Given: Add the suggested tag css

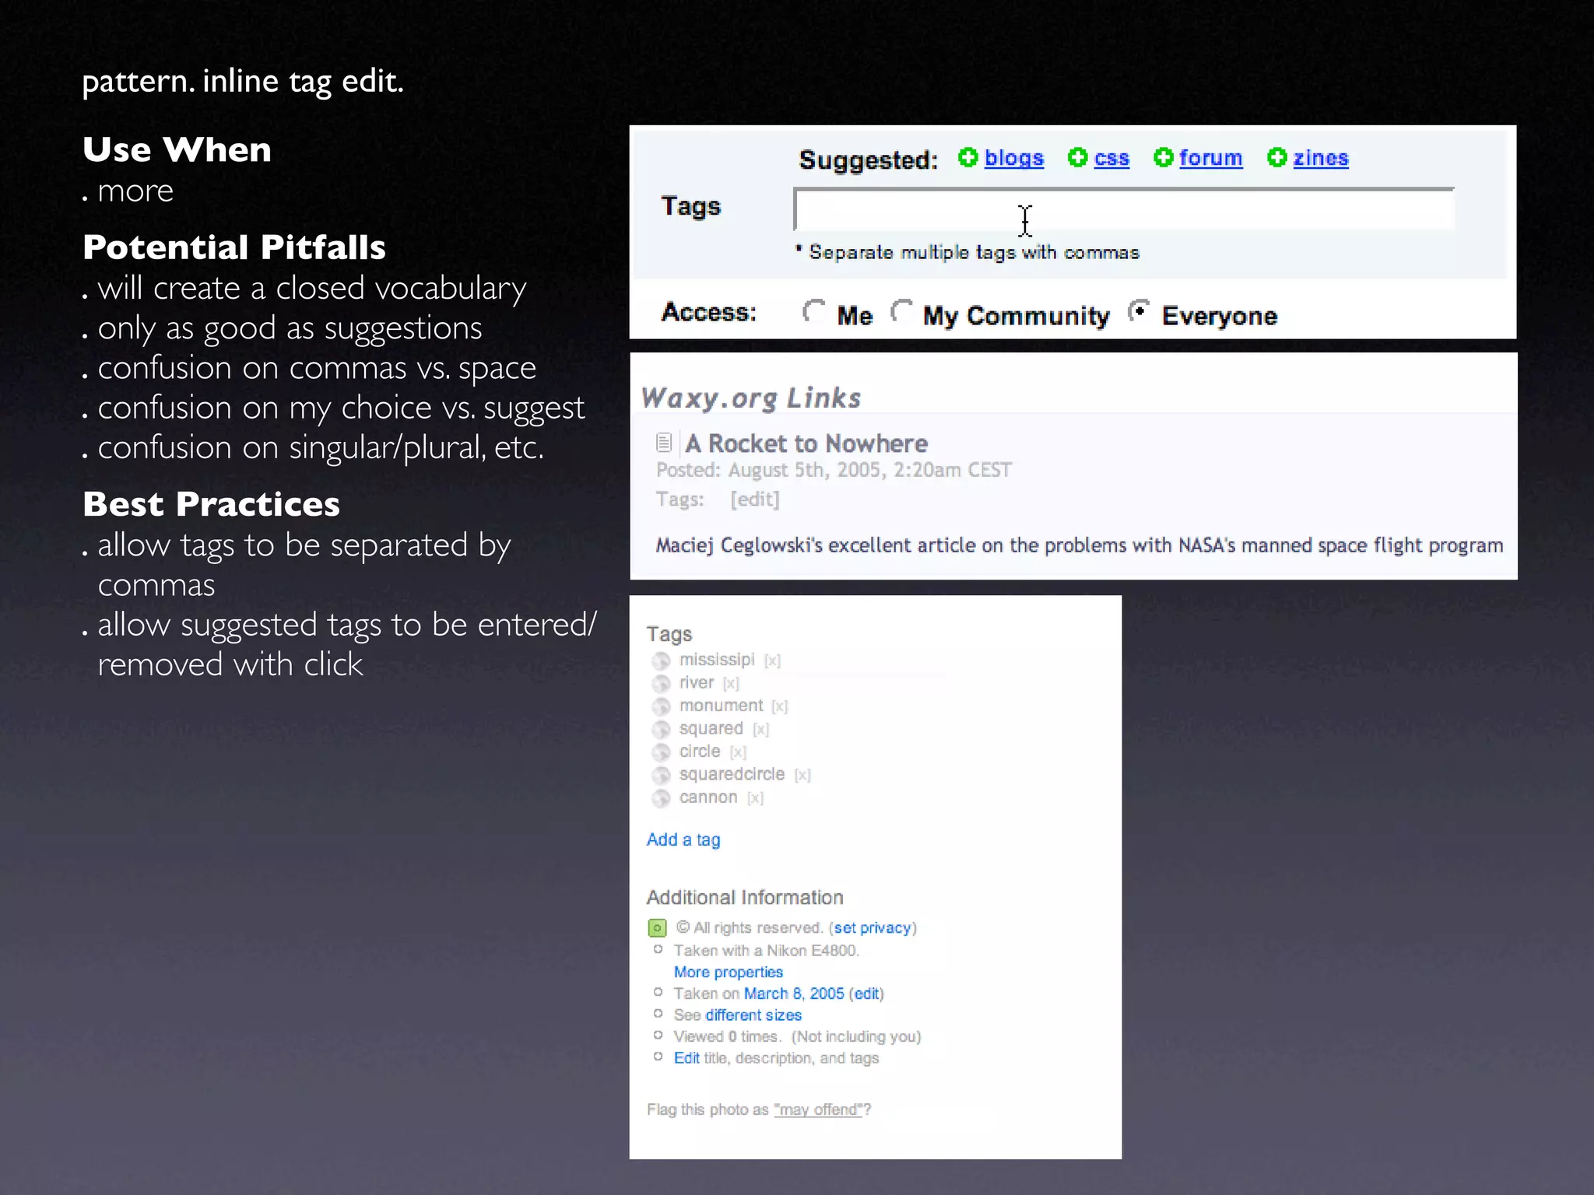Looking at the screenshot, I should pos(1111,158).
